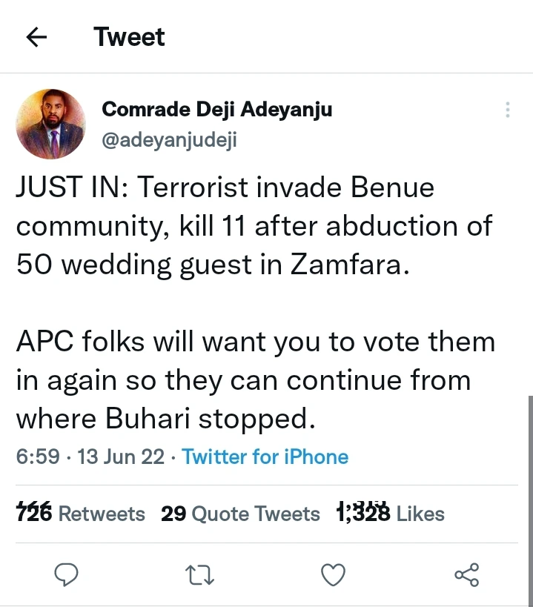View the 726 Retweets list
Image resolution: width=533 pixels, height=607 pixels.
tap(81, 514)
